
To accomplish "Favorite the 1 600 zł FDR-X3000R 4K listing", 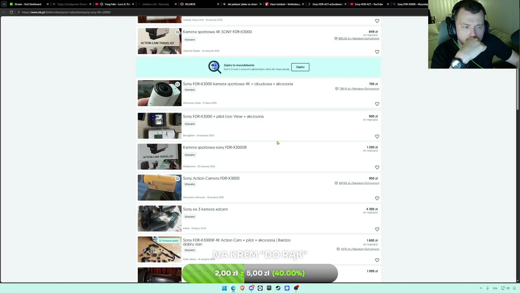I will click(377, 260).
